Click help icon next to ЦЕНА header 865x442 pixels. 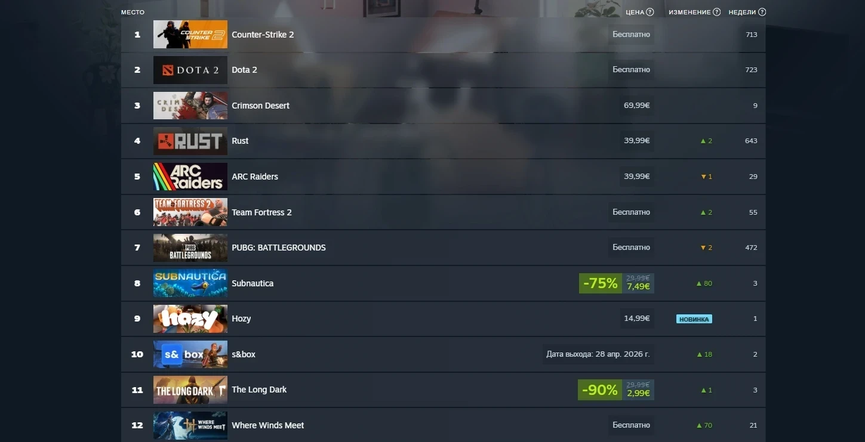[650, 12]
